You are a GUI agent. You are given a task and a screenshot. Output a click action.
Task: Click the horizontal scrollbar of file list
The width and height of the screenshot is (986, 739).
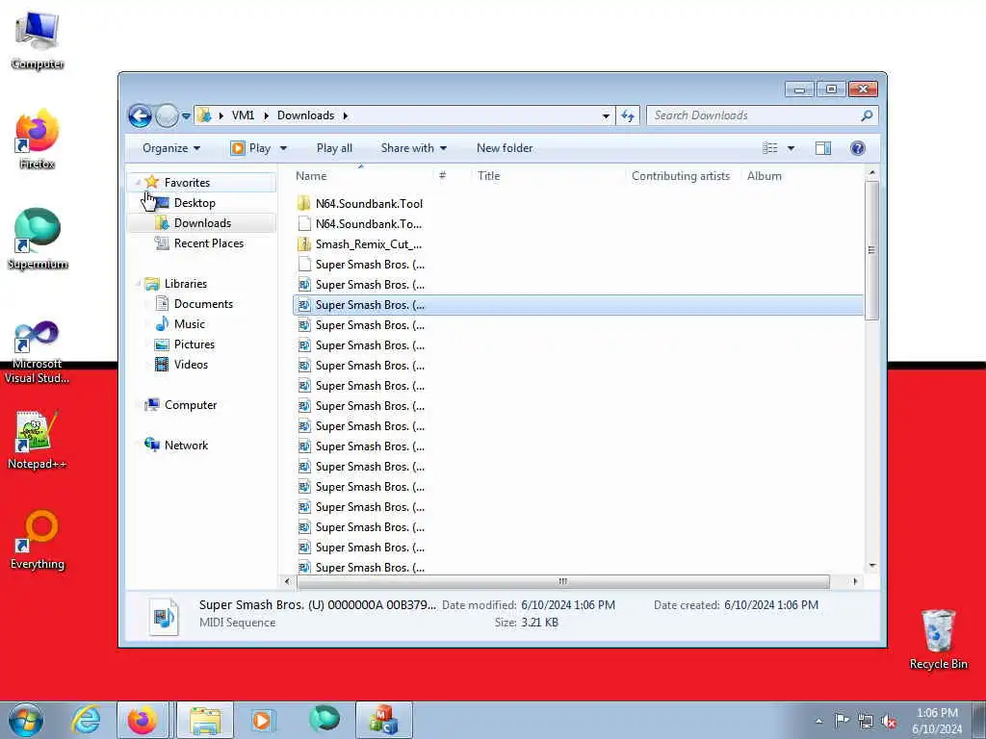[x=562, y=581]
